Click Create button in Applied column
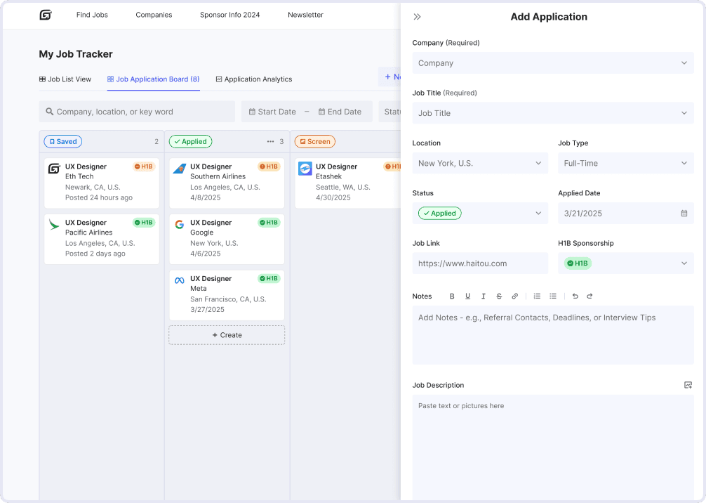Viewport: 706px width, 503px height. click(227, 335)
